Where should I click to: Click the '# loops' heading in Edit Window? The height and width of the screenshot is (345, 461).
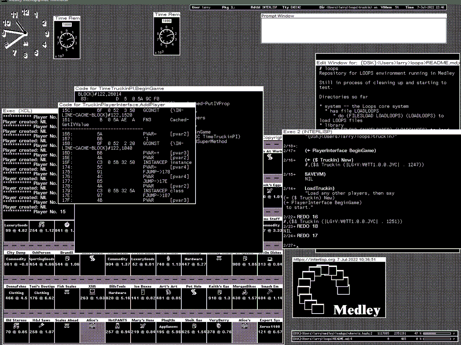(x=329, y=69)
